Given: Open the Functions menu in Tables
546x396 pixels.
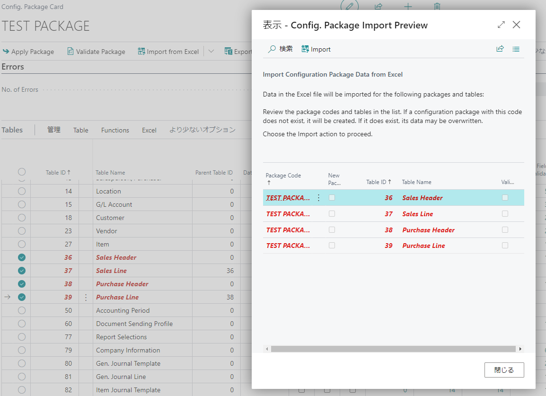Looking at the screenshot, I should (115, 130).
